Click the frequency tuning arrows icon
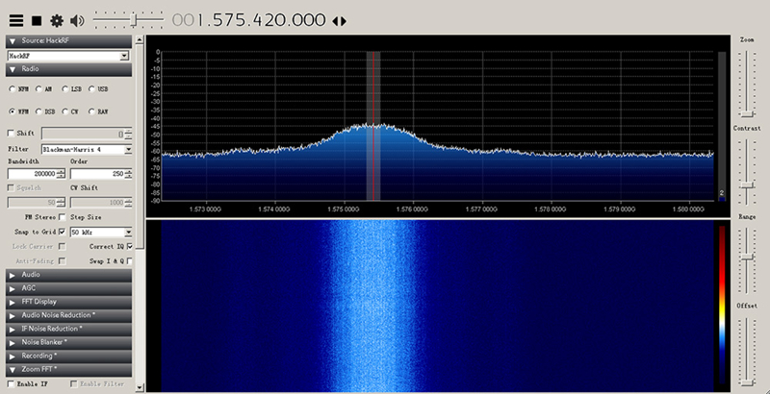770x394 pixels. [x=340, y=21]
